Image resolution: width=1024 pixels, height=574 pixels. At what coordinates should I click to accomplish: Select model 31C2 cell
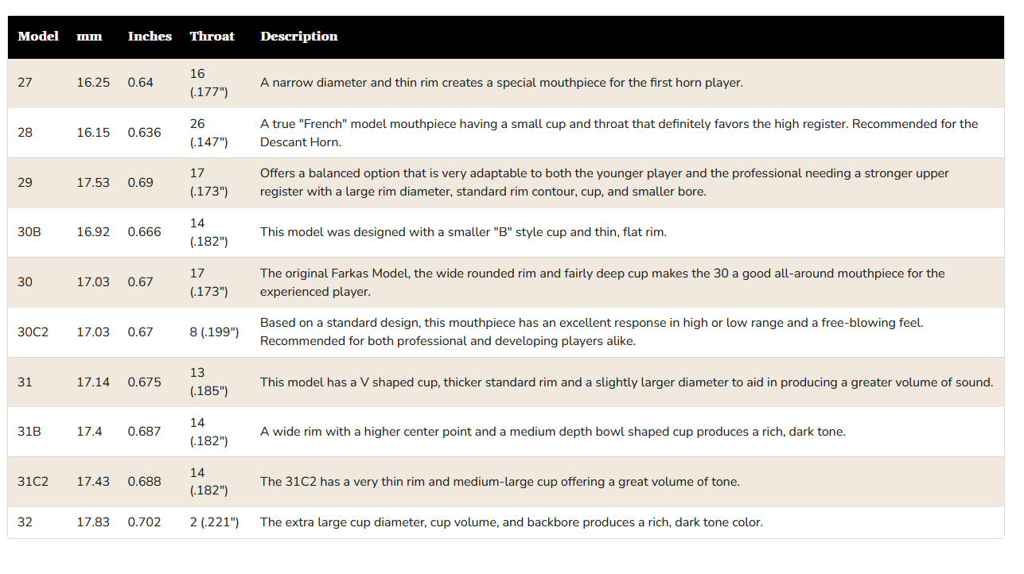(33, 482)
